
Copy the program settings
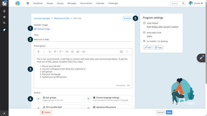158,48
